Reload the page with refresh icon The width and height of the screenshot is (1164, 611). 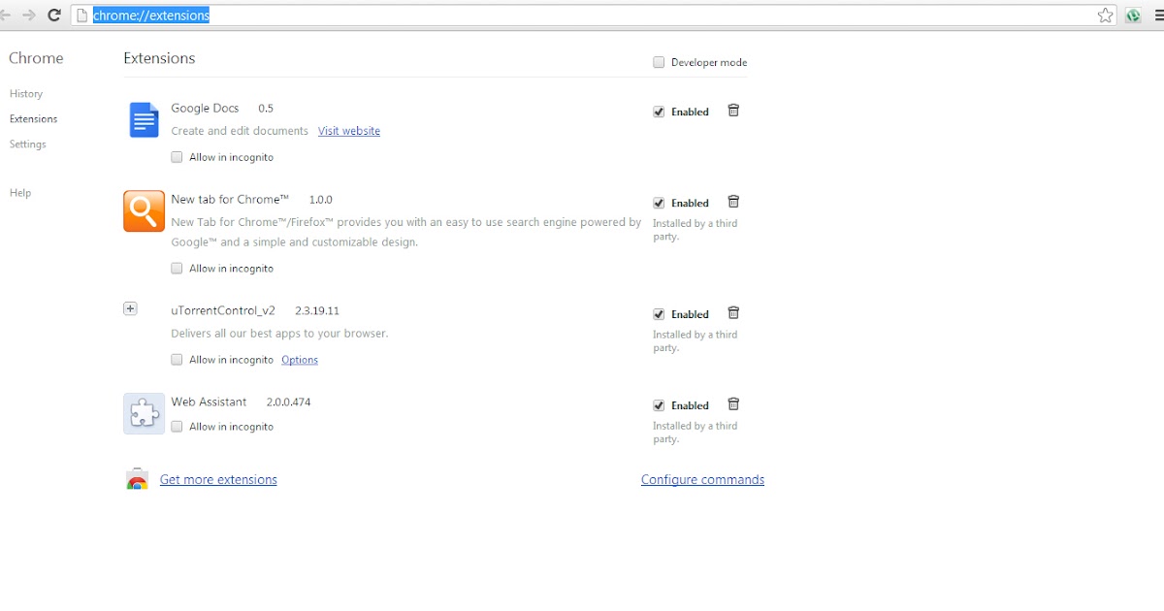pyautogui.click(x=54, y=15)
